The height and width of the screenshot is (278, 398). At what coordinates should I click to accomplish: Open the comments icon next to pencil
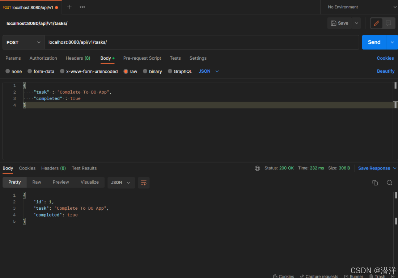[x=388, y=23]
